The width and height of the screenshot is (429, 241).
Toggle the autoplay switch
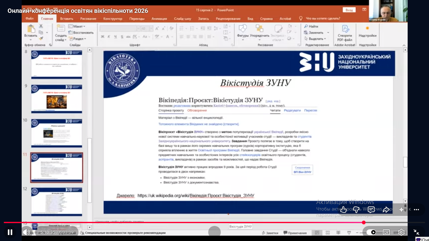pos(371,232)
